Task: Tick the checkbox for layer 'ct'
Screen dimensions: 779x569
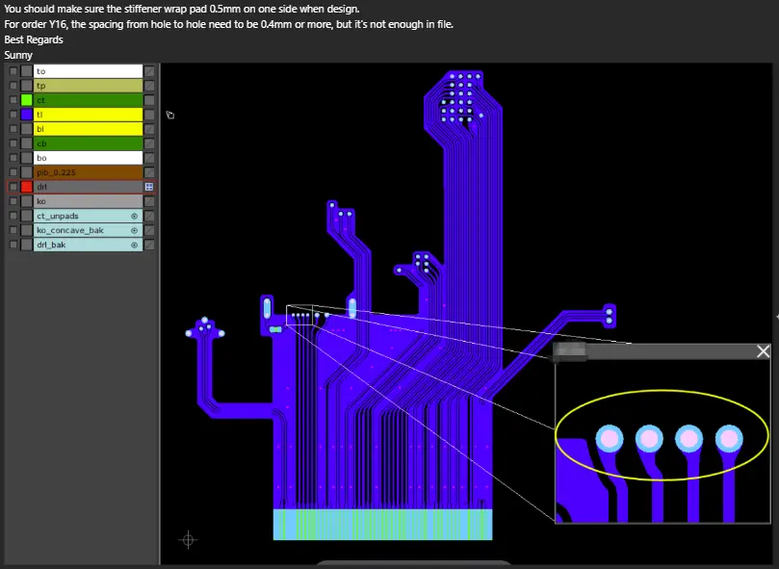Action: pos(13,100)
